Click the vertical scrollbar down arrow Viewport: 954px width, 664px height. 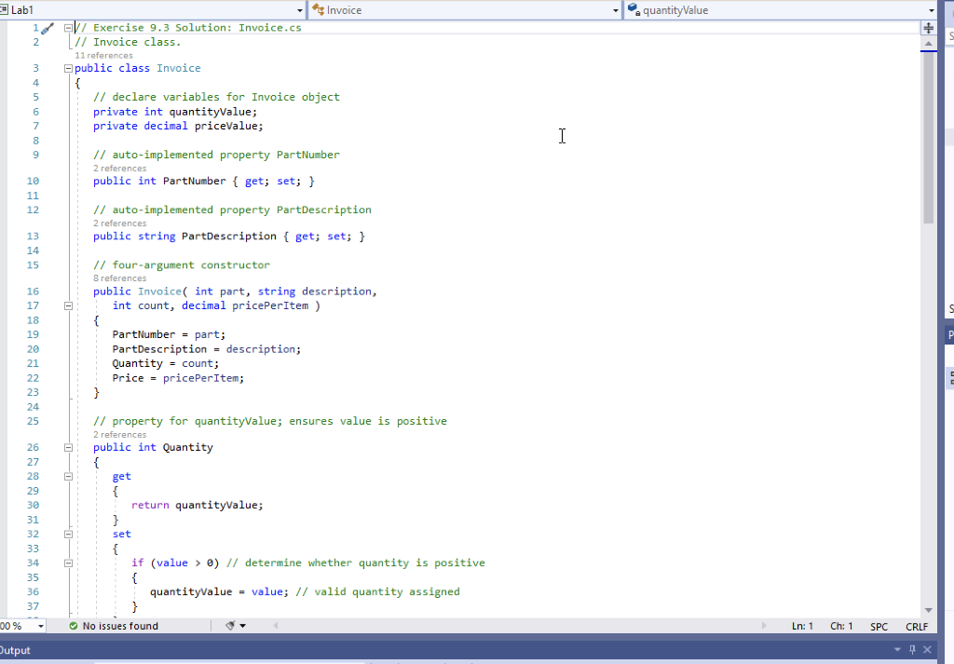(929, 610)
